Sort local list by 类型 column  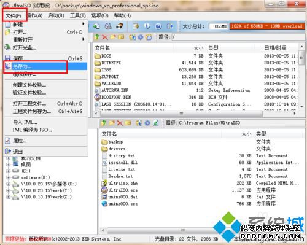(x=261, y=134)
